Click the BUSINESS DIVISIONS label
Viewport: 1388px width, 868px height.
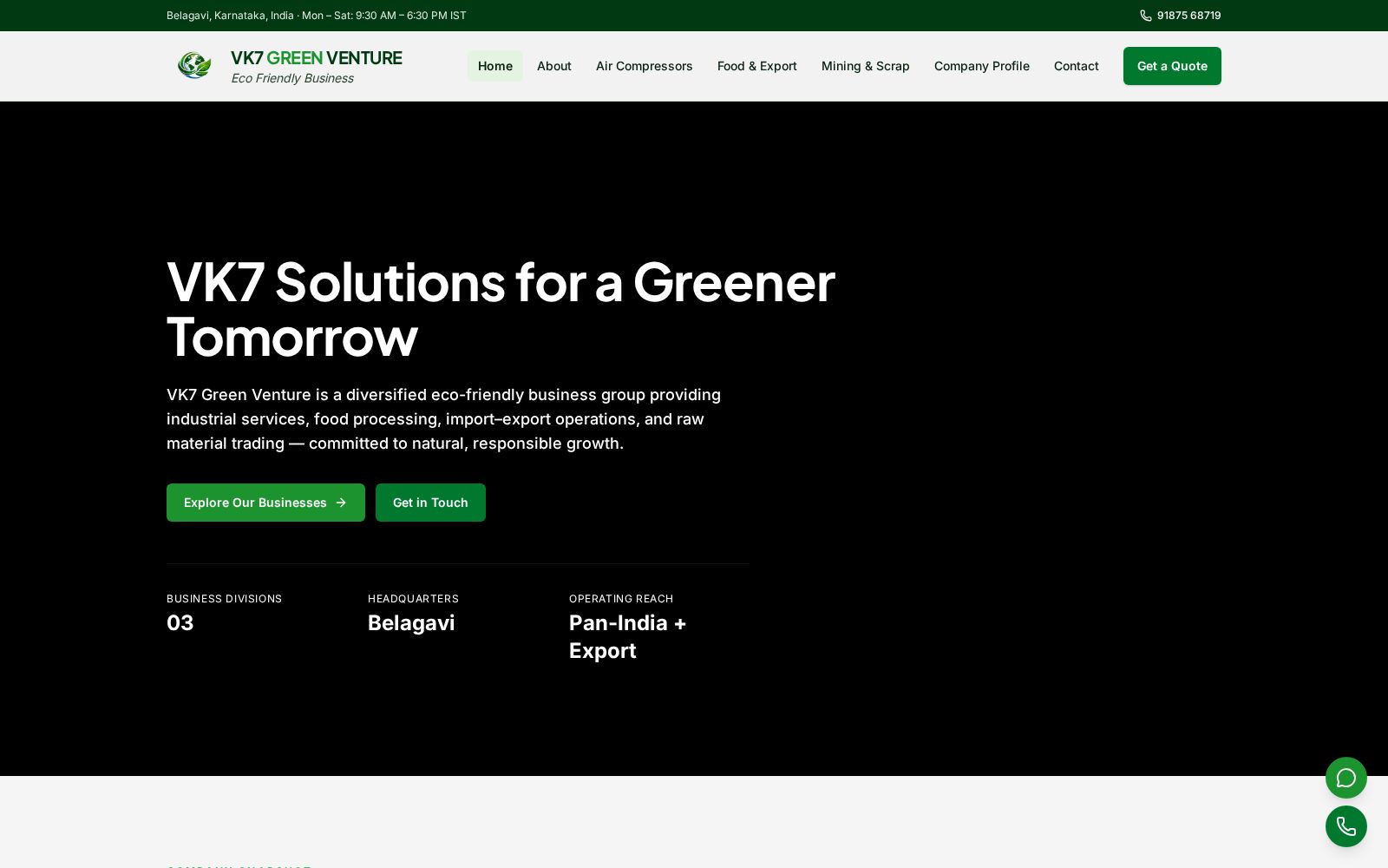[224, 599]
